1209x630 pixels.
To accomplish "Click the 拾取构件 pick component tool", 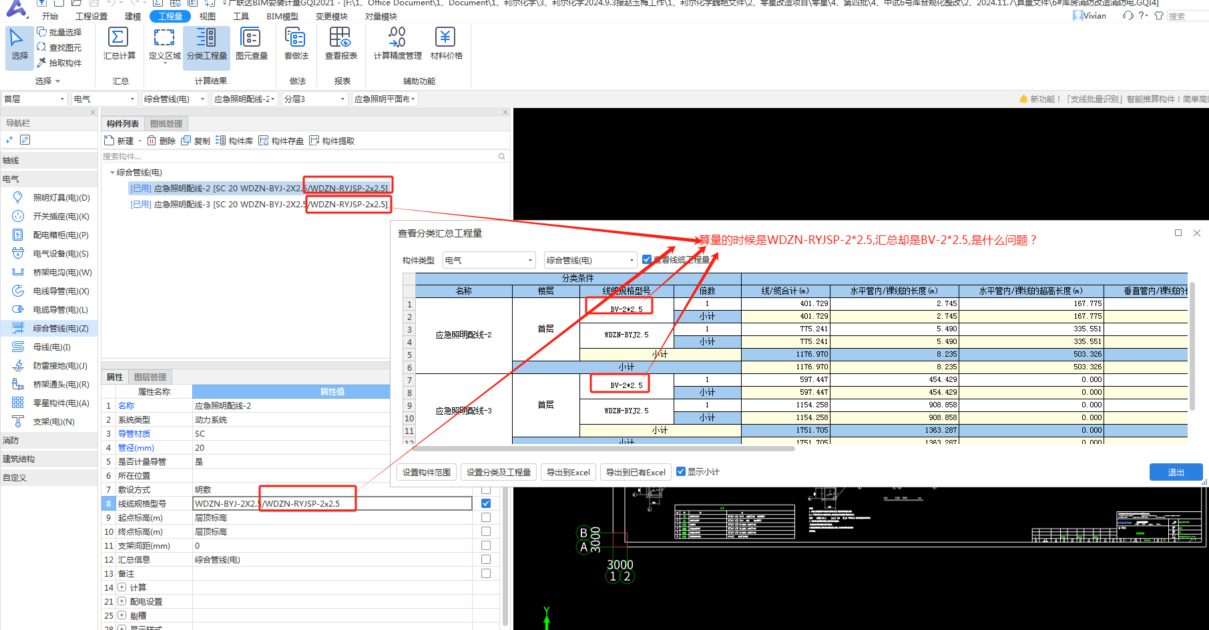I will point(59,63).
